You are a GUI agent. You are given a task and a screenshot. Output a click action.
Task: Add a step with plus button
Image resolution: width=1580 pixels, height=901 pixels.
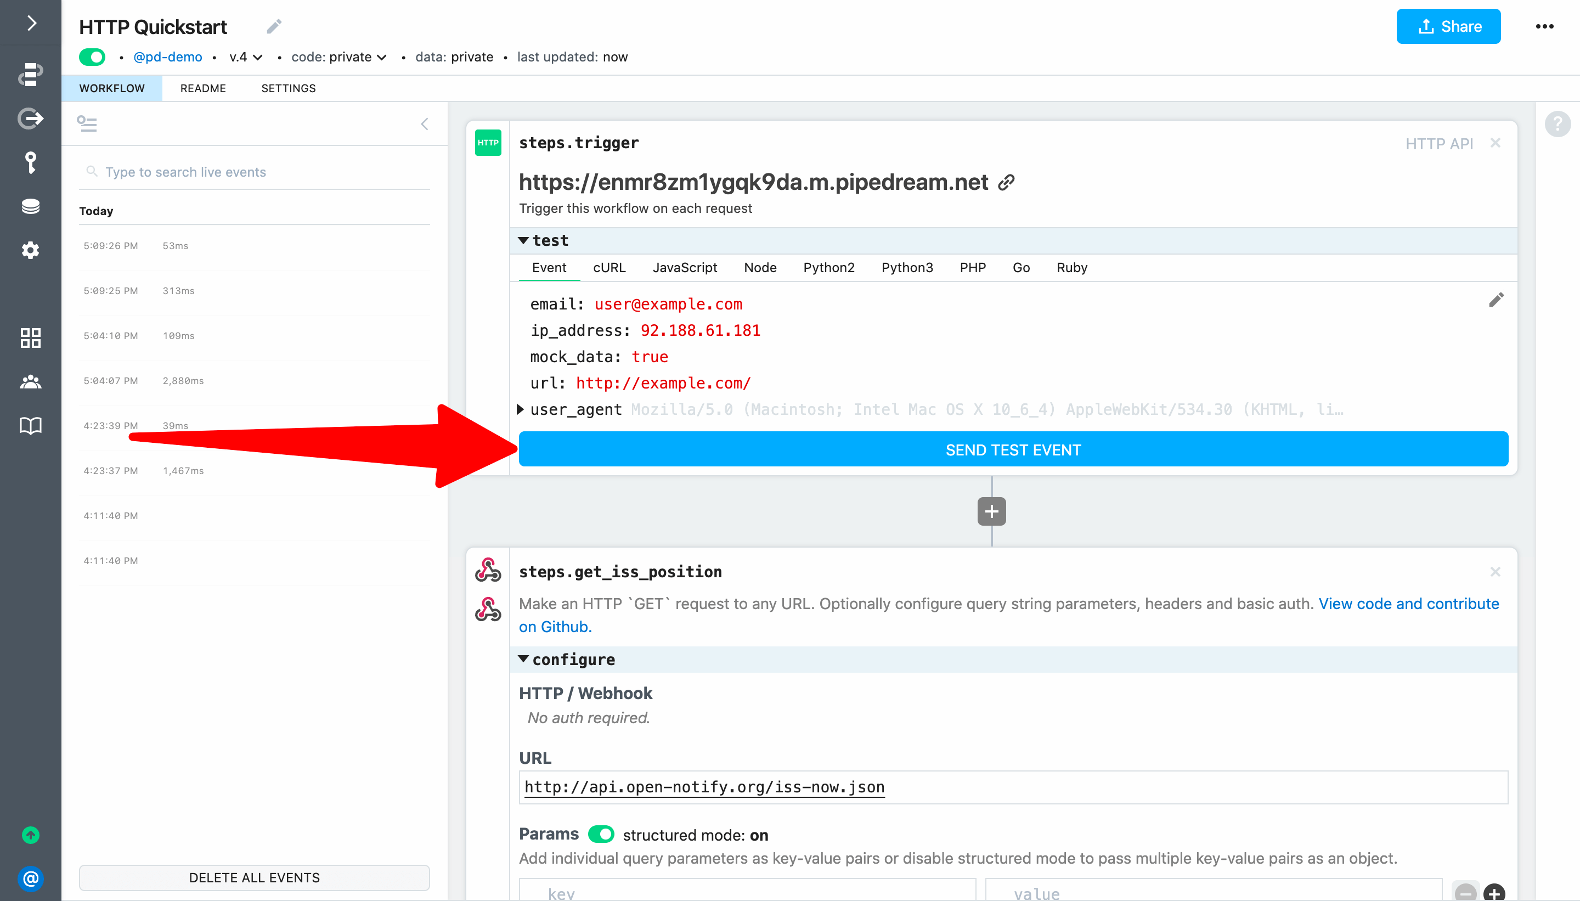point(991,512)
